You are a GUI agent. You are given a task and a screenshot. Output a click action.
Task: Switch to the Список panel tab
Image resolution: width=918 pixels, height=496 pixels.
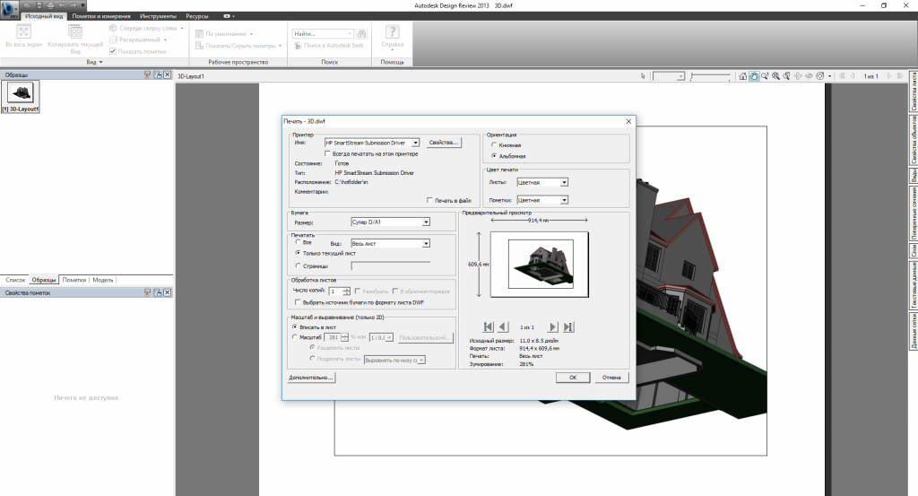pos(16,280)
